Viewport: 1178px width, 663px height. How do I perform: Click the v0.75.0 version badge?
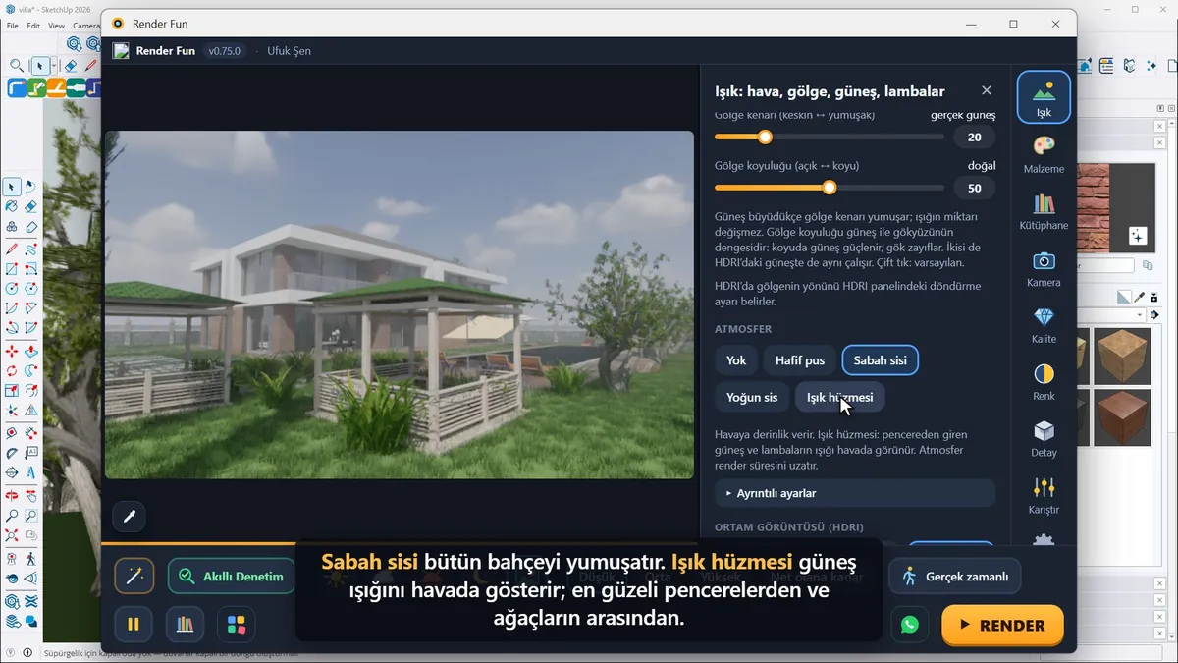coord(224,51)
